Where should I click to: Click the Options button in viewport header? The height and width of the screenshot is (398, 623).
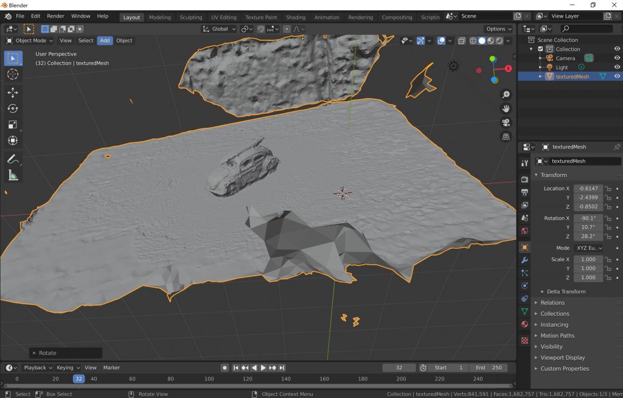click(498, 29)
